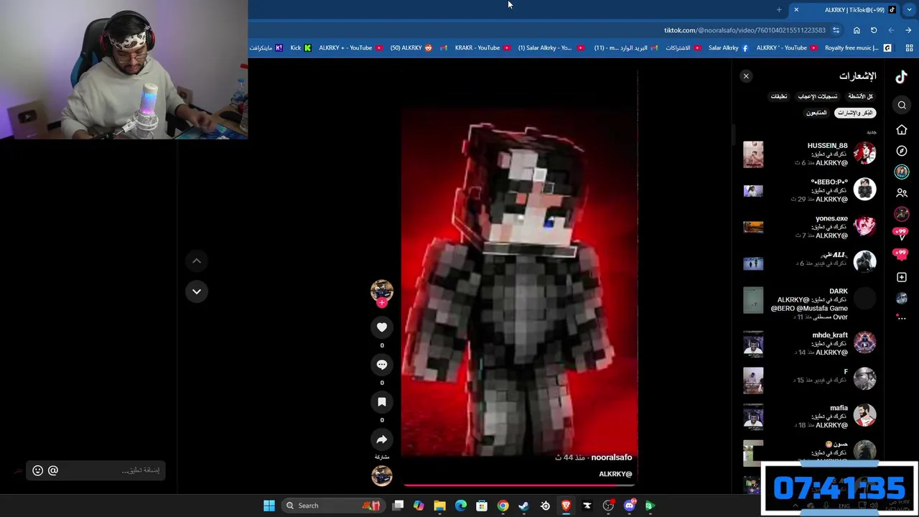Select the 'تعليقات' filter tab

[x=779, y=96]
